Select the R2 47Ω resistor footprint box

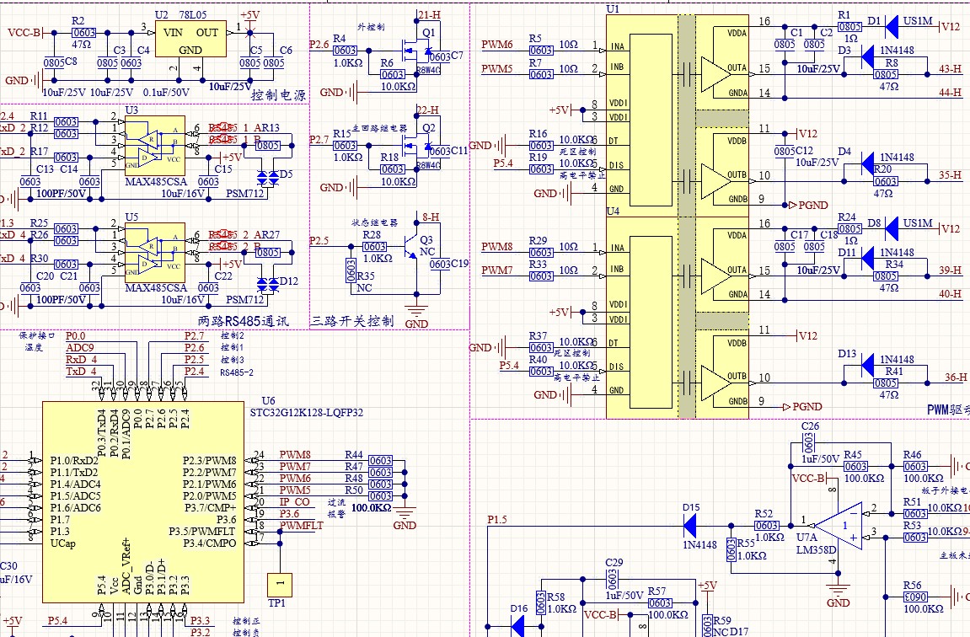(84, 33)
